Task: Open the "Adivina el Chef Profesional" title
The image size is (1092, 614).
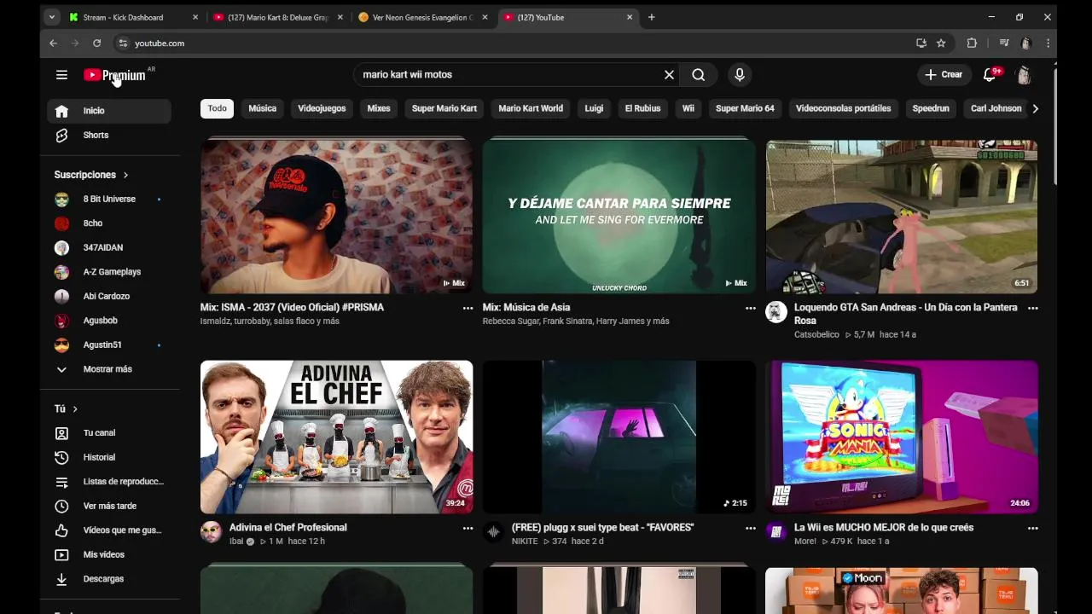Action: pos(288,528)
